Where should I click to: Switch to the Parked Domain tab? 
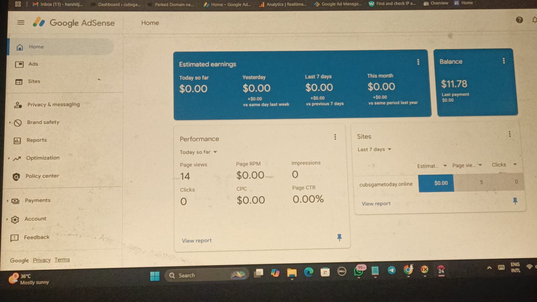[x=171, y=5]
